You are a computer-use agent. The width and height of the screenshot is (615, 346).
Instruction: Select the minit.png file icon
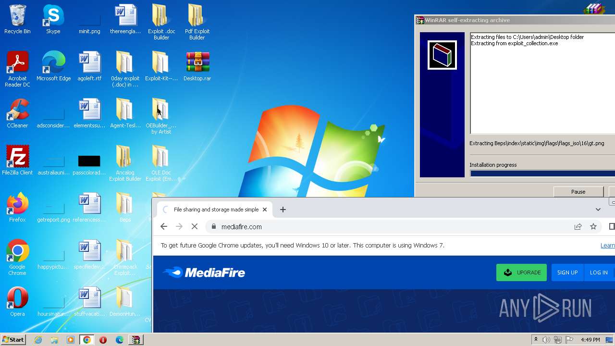pos(89,22)
